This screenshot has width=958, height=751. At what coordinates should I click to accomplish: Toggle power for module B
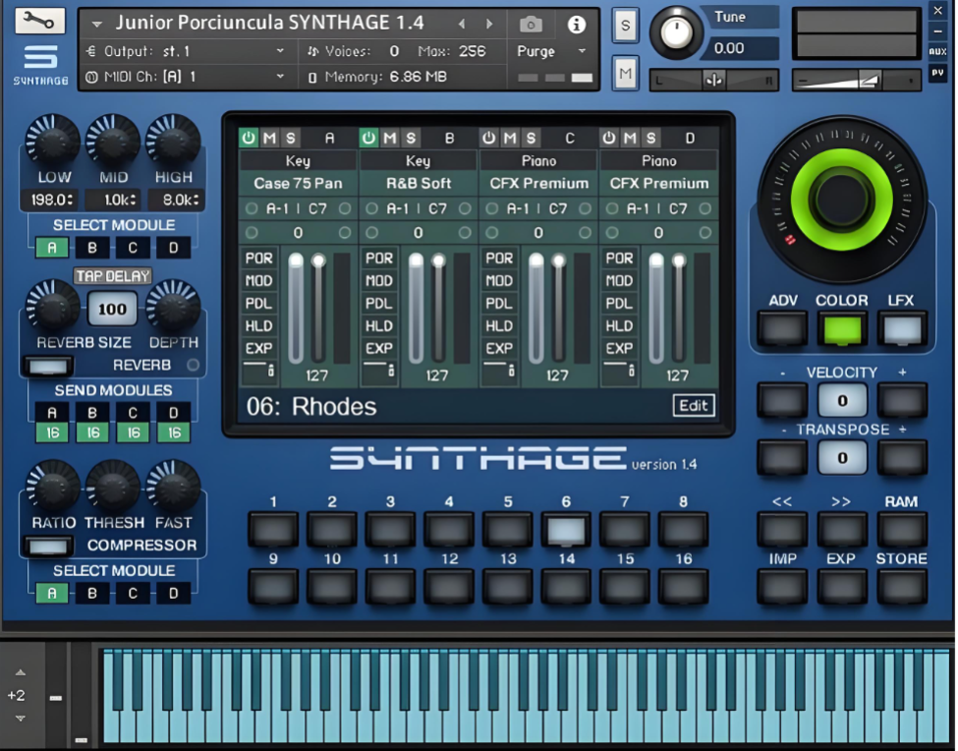tap(369, 138)
